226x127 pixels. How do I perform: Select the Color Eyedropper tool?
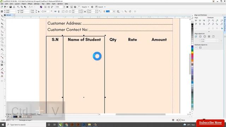point(2,69)
